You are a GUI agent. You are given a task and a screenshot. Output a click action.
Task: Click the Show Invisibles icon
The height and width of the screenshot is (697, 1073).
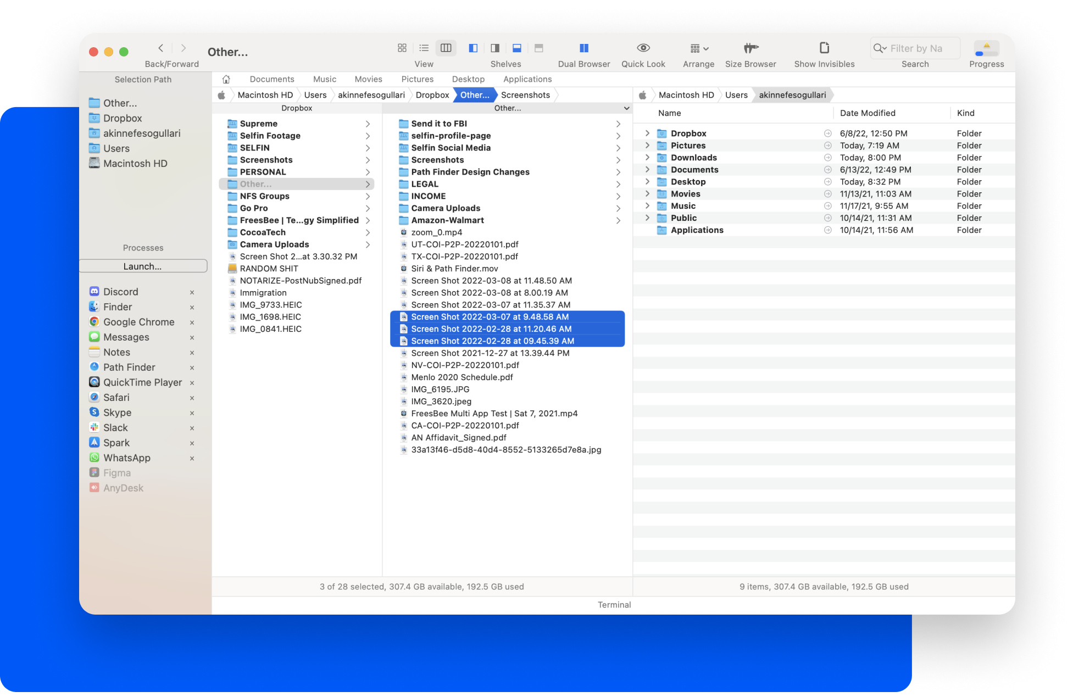pyautogui.click(x=824, y=48)
